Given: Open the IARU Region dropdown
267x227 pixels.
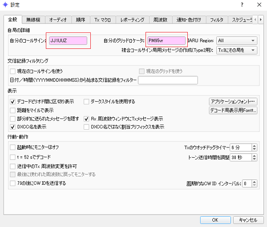Looking at the screenshot, I should 237,41.
